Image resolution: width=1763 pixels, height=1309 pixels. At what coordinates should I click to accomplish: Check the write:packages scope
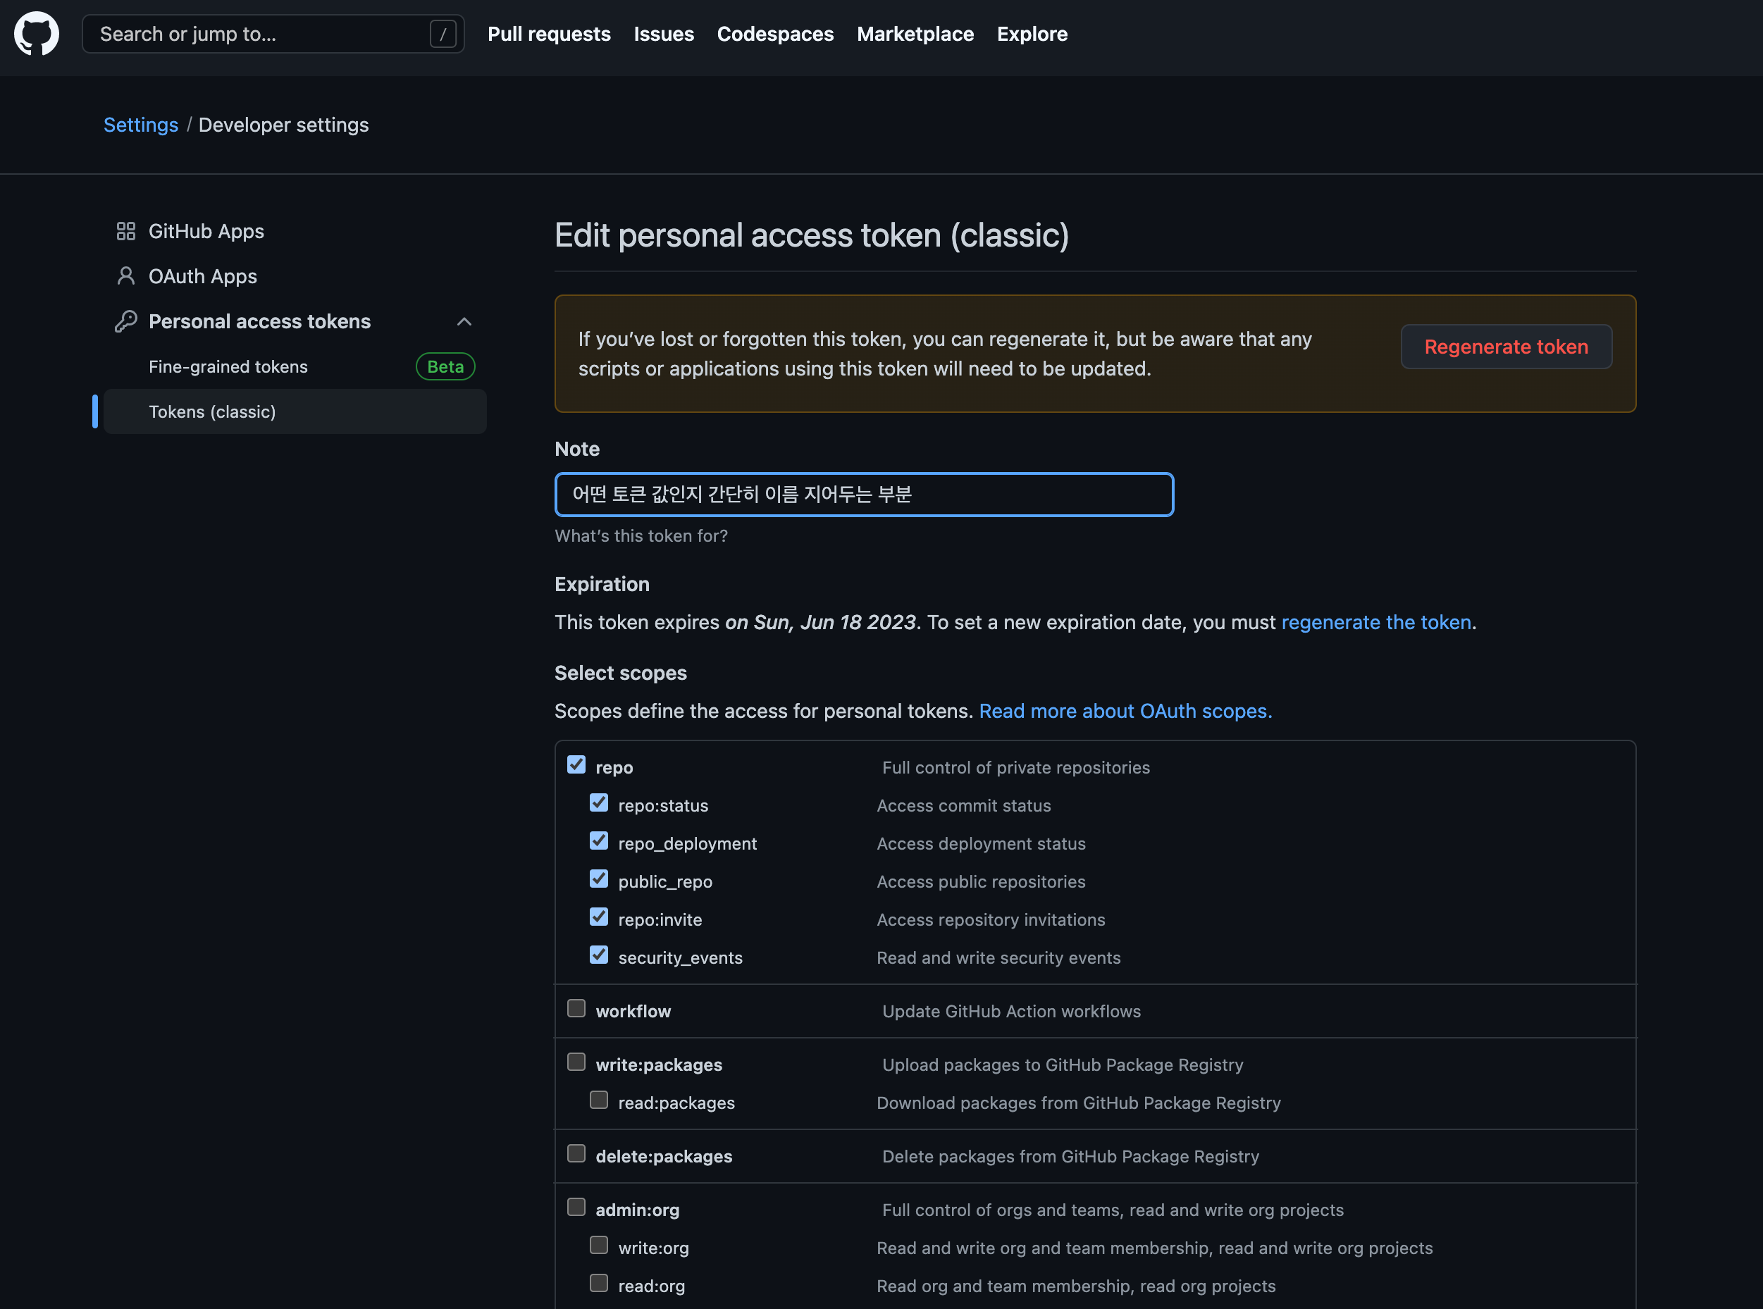coord(576,1062)
